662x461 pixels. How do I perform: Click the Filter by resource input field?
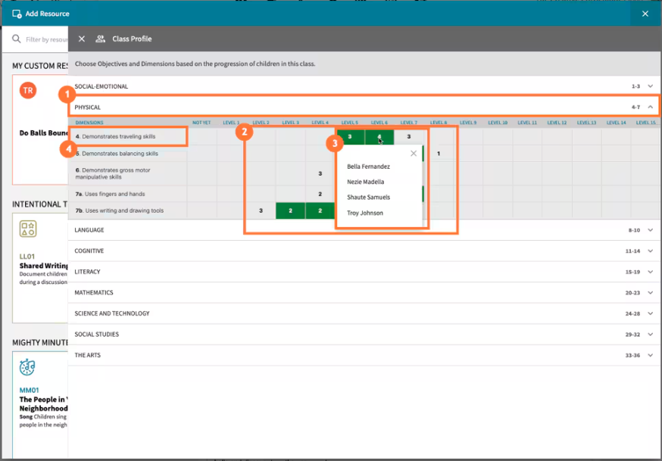click(x=45, y=39)
